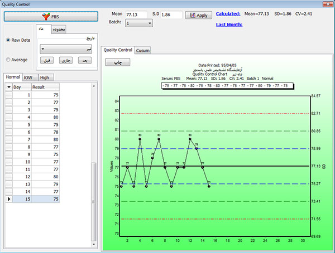Screen dimensions: 335x253
Task: Open the Last Month link
Action: pos(229,25)
